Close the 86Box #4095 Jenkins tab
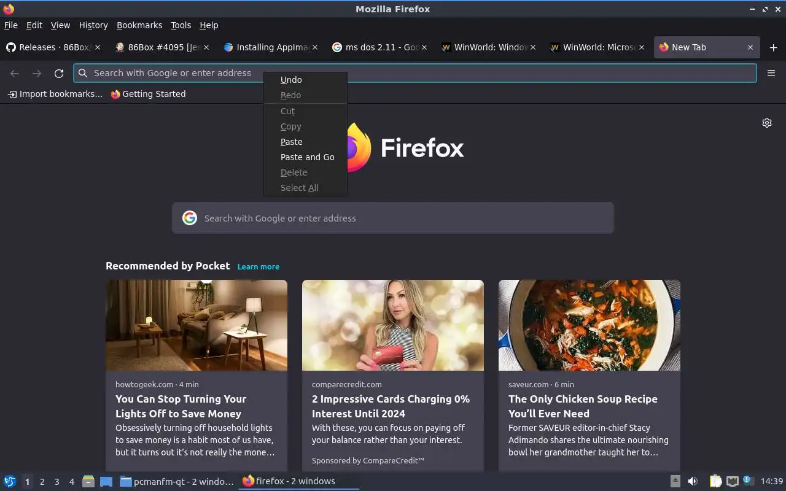Screen dimensions: 786x491 [206, 47]
